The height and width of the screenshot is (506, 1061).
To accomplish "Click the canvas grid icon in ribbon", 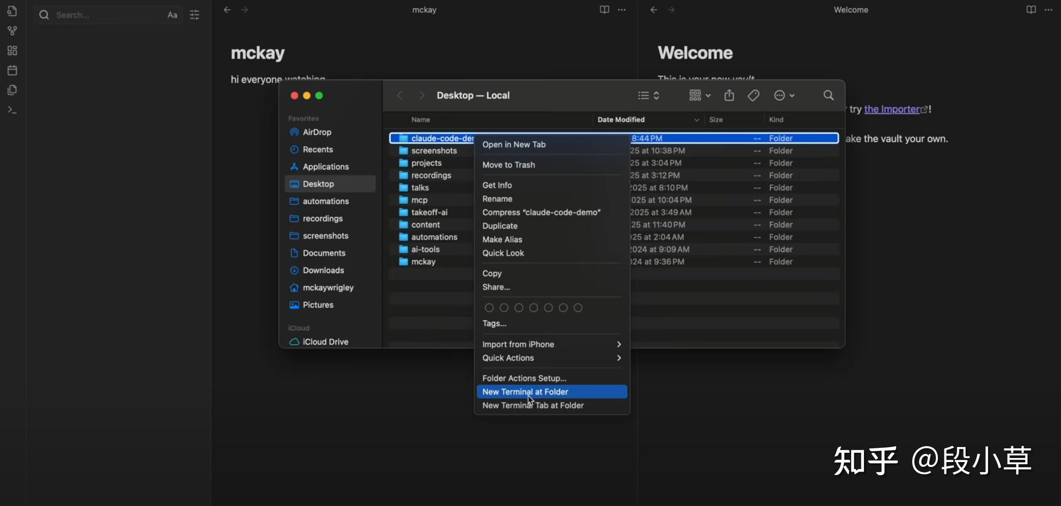I will tap(12, 51).
